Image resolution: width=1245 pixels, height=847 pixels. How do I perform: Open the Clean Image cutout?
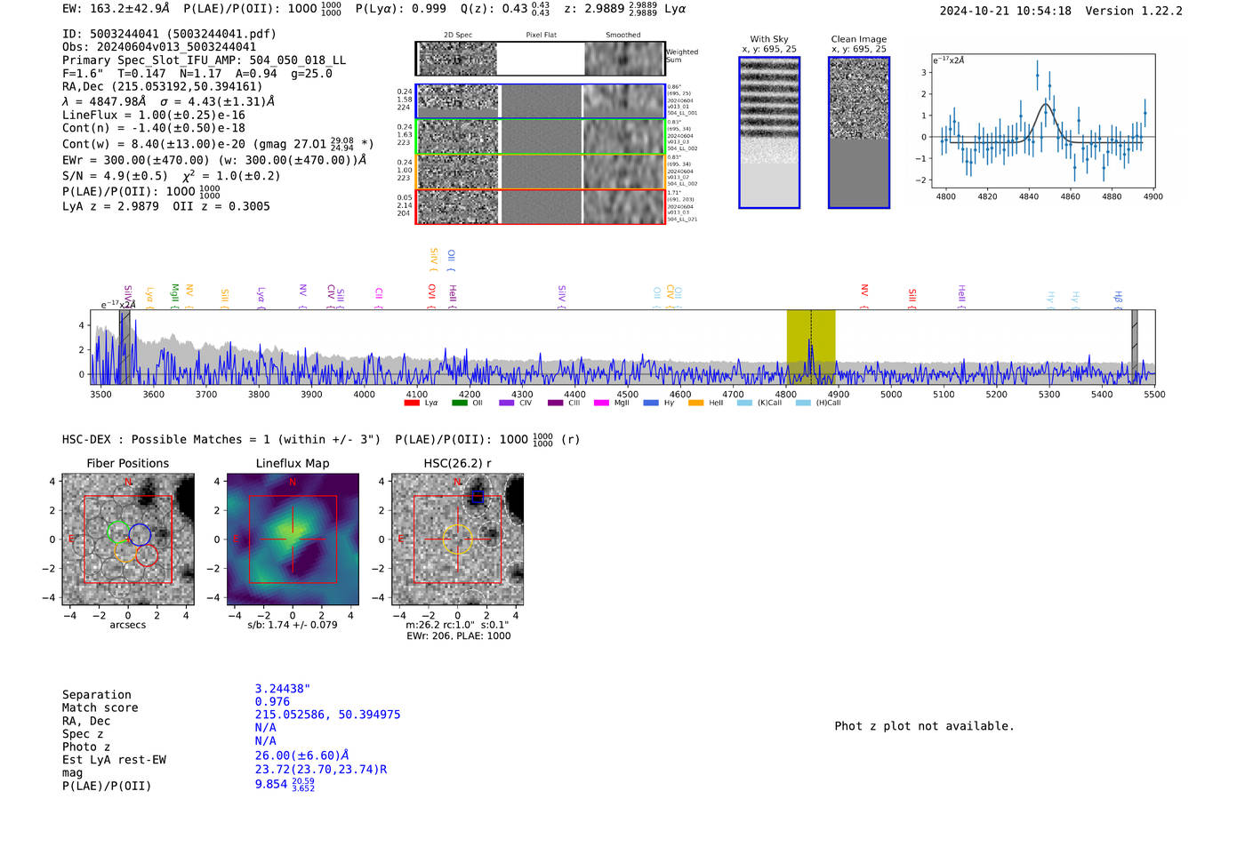[x=859, y=132]
